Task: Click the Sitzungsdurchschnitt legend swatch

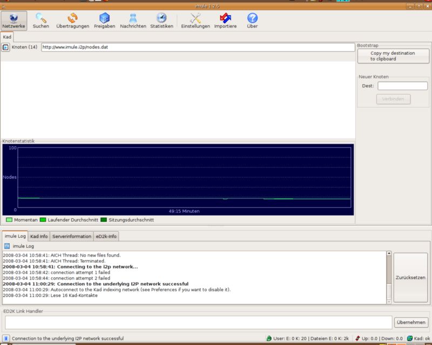Action: tap(104, 220)
